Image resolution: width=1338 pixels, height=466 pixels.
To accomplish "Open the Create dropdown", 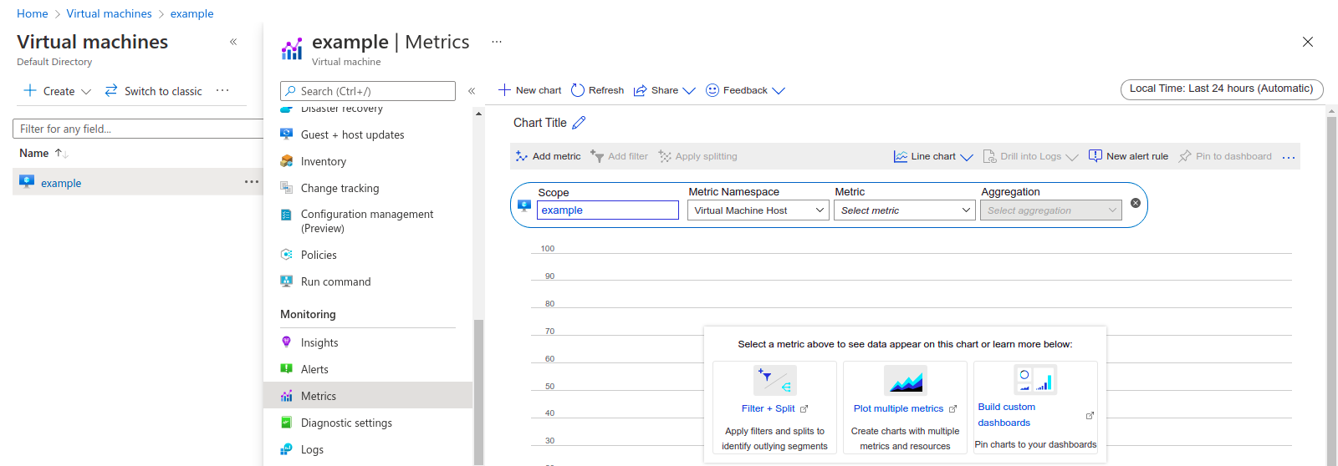I will point(57,91).
